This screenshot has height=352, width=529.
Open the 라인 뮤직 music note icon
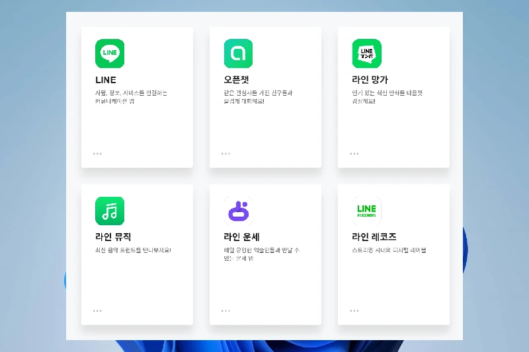pyautogui.click(x=110, y=211)
